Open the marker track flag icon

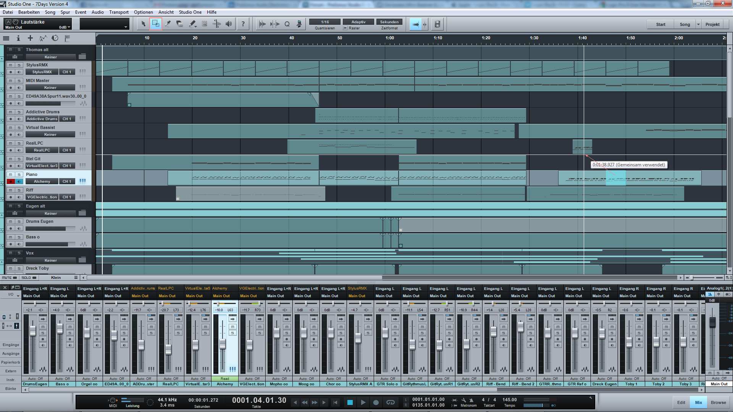click(67, 38)
